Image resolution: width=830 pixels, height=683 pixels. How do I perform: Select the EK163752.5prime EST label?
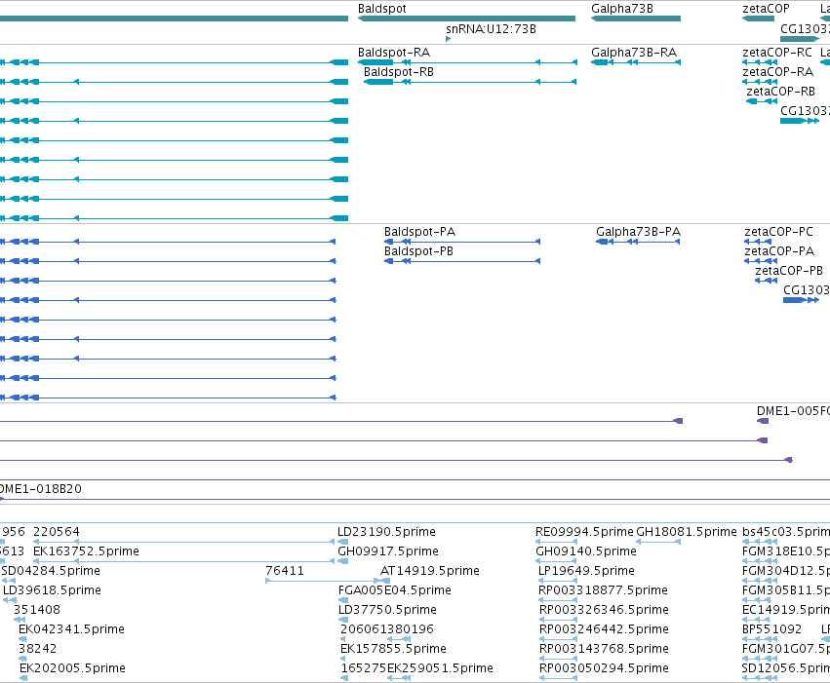(x=86, y=551)
